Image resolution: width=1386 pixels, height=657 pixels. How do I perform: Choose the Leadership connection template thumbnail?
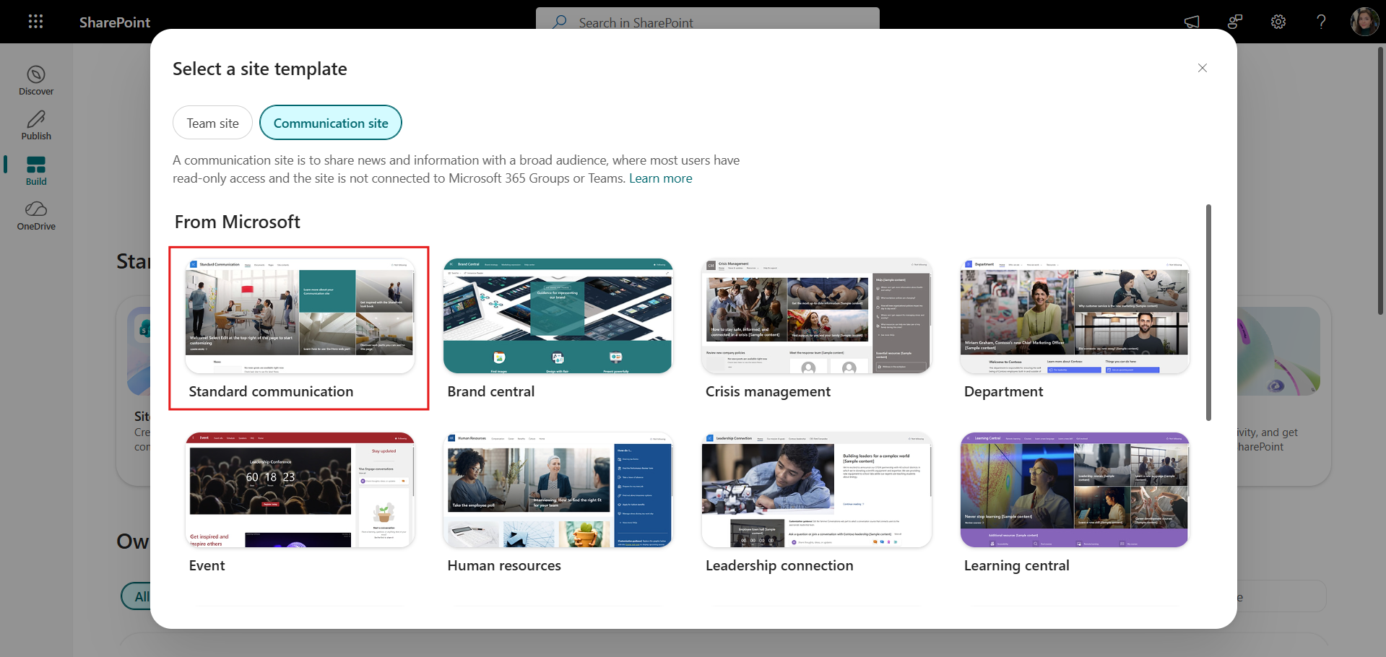click(x=817, y=490)
